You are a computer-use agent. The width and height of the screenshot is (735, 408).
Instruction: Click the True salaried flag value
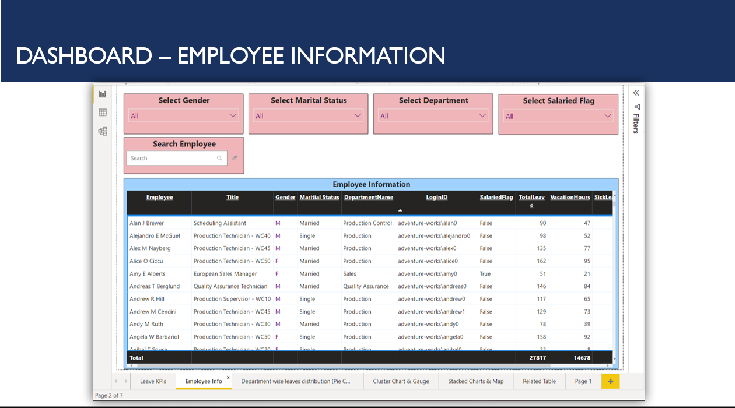[x=485, y=274]
